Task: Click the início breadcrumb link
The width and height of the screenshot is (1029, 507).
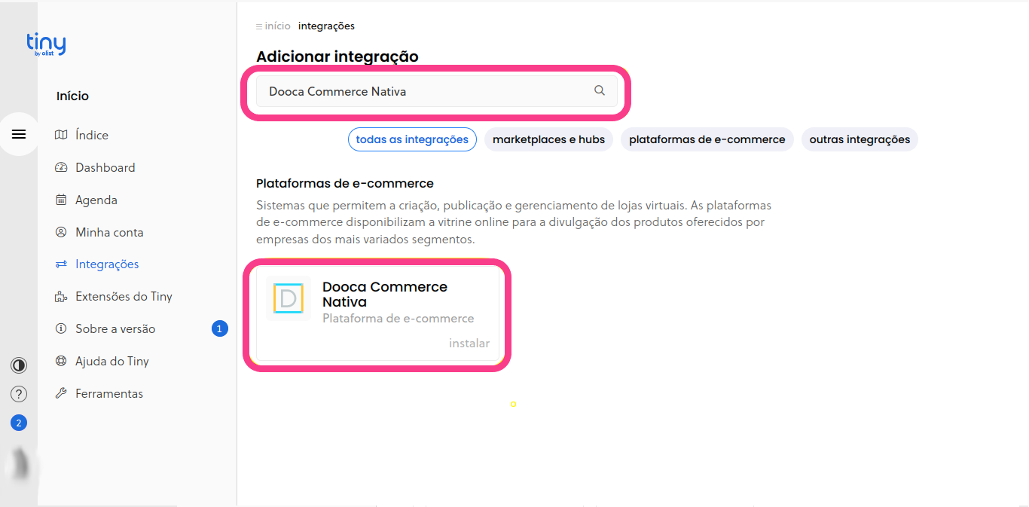Action: [x=277, y=26]
